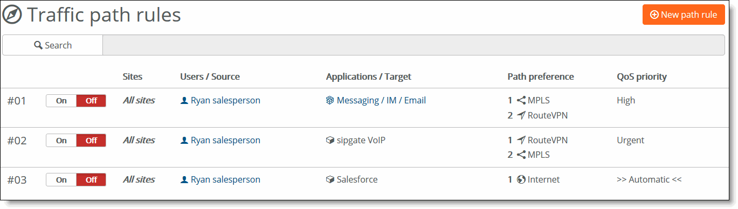Click the user icon in rule #03
The width and height of the screenshot is (738, 209).
point(184,179)
